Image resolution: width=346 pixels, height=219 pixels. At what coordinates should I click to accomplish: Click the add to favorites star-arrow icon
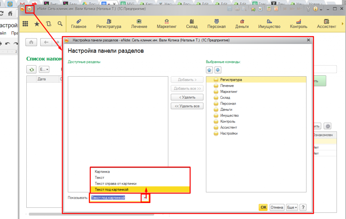point(253,9)
